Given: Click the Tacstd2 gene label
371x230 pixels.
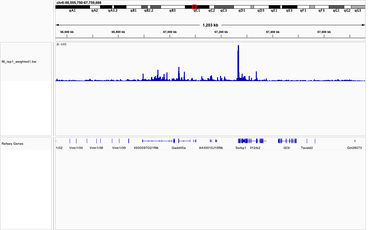Looking at the screenshot, I should (307, 148).
